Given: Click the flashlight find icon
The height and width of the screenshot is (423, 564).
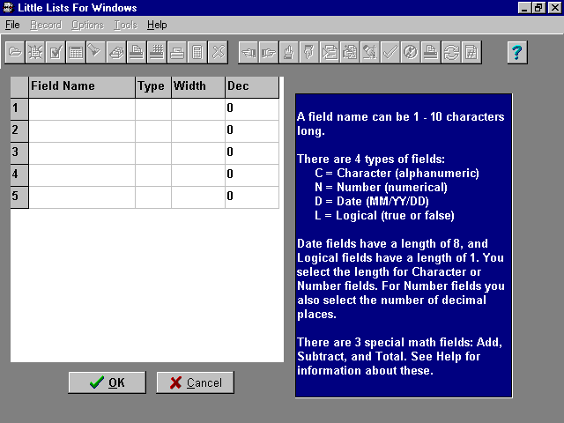Looking at the screenshot, I should [x=96, y=52].
